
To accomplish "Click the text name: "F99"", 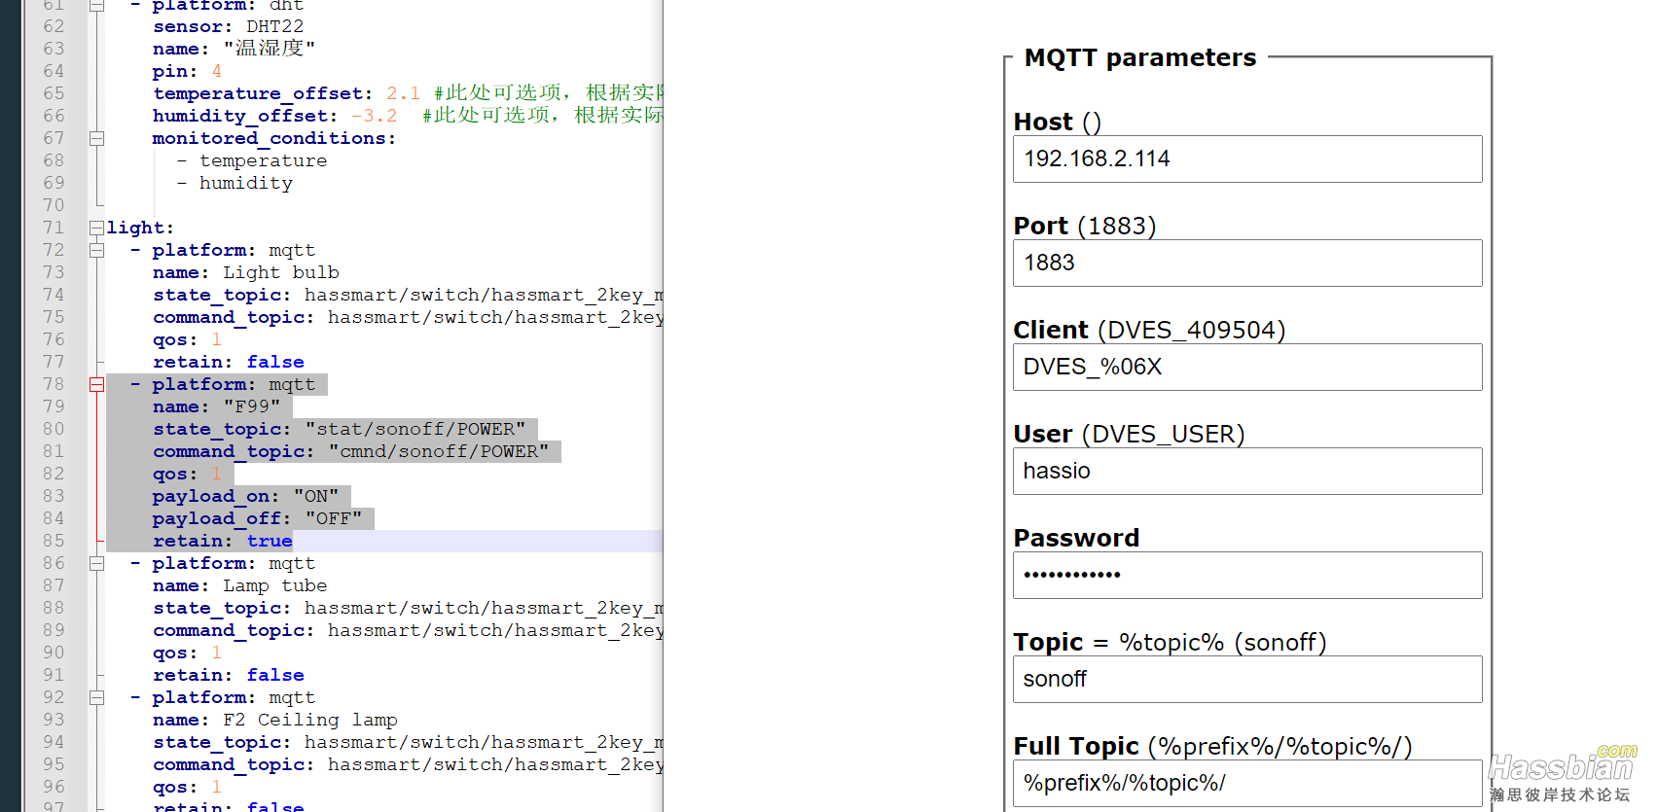I will [216, 406].
